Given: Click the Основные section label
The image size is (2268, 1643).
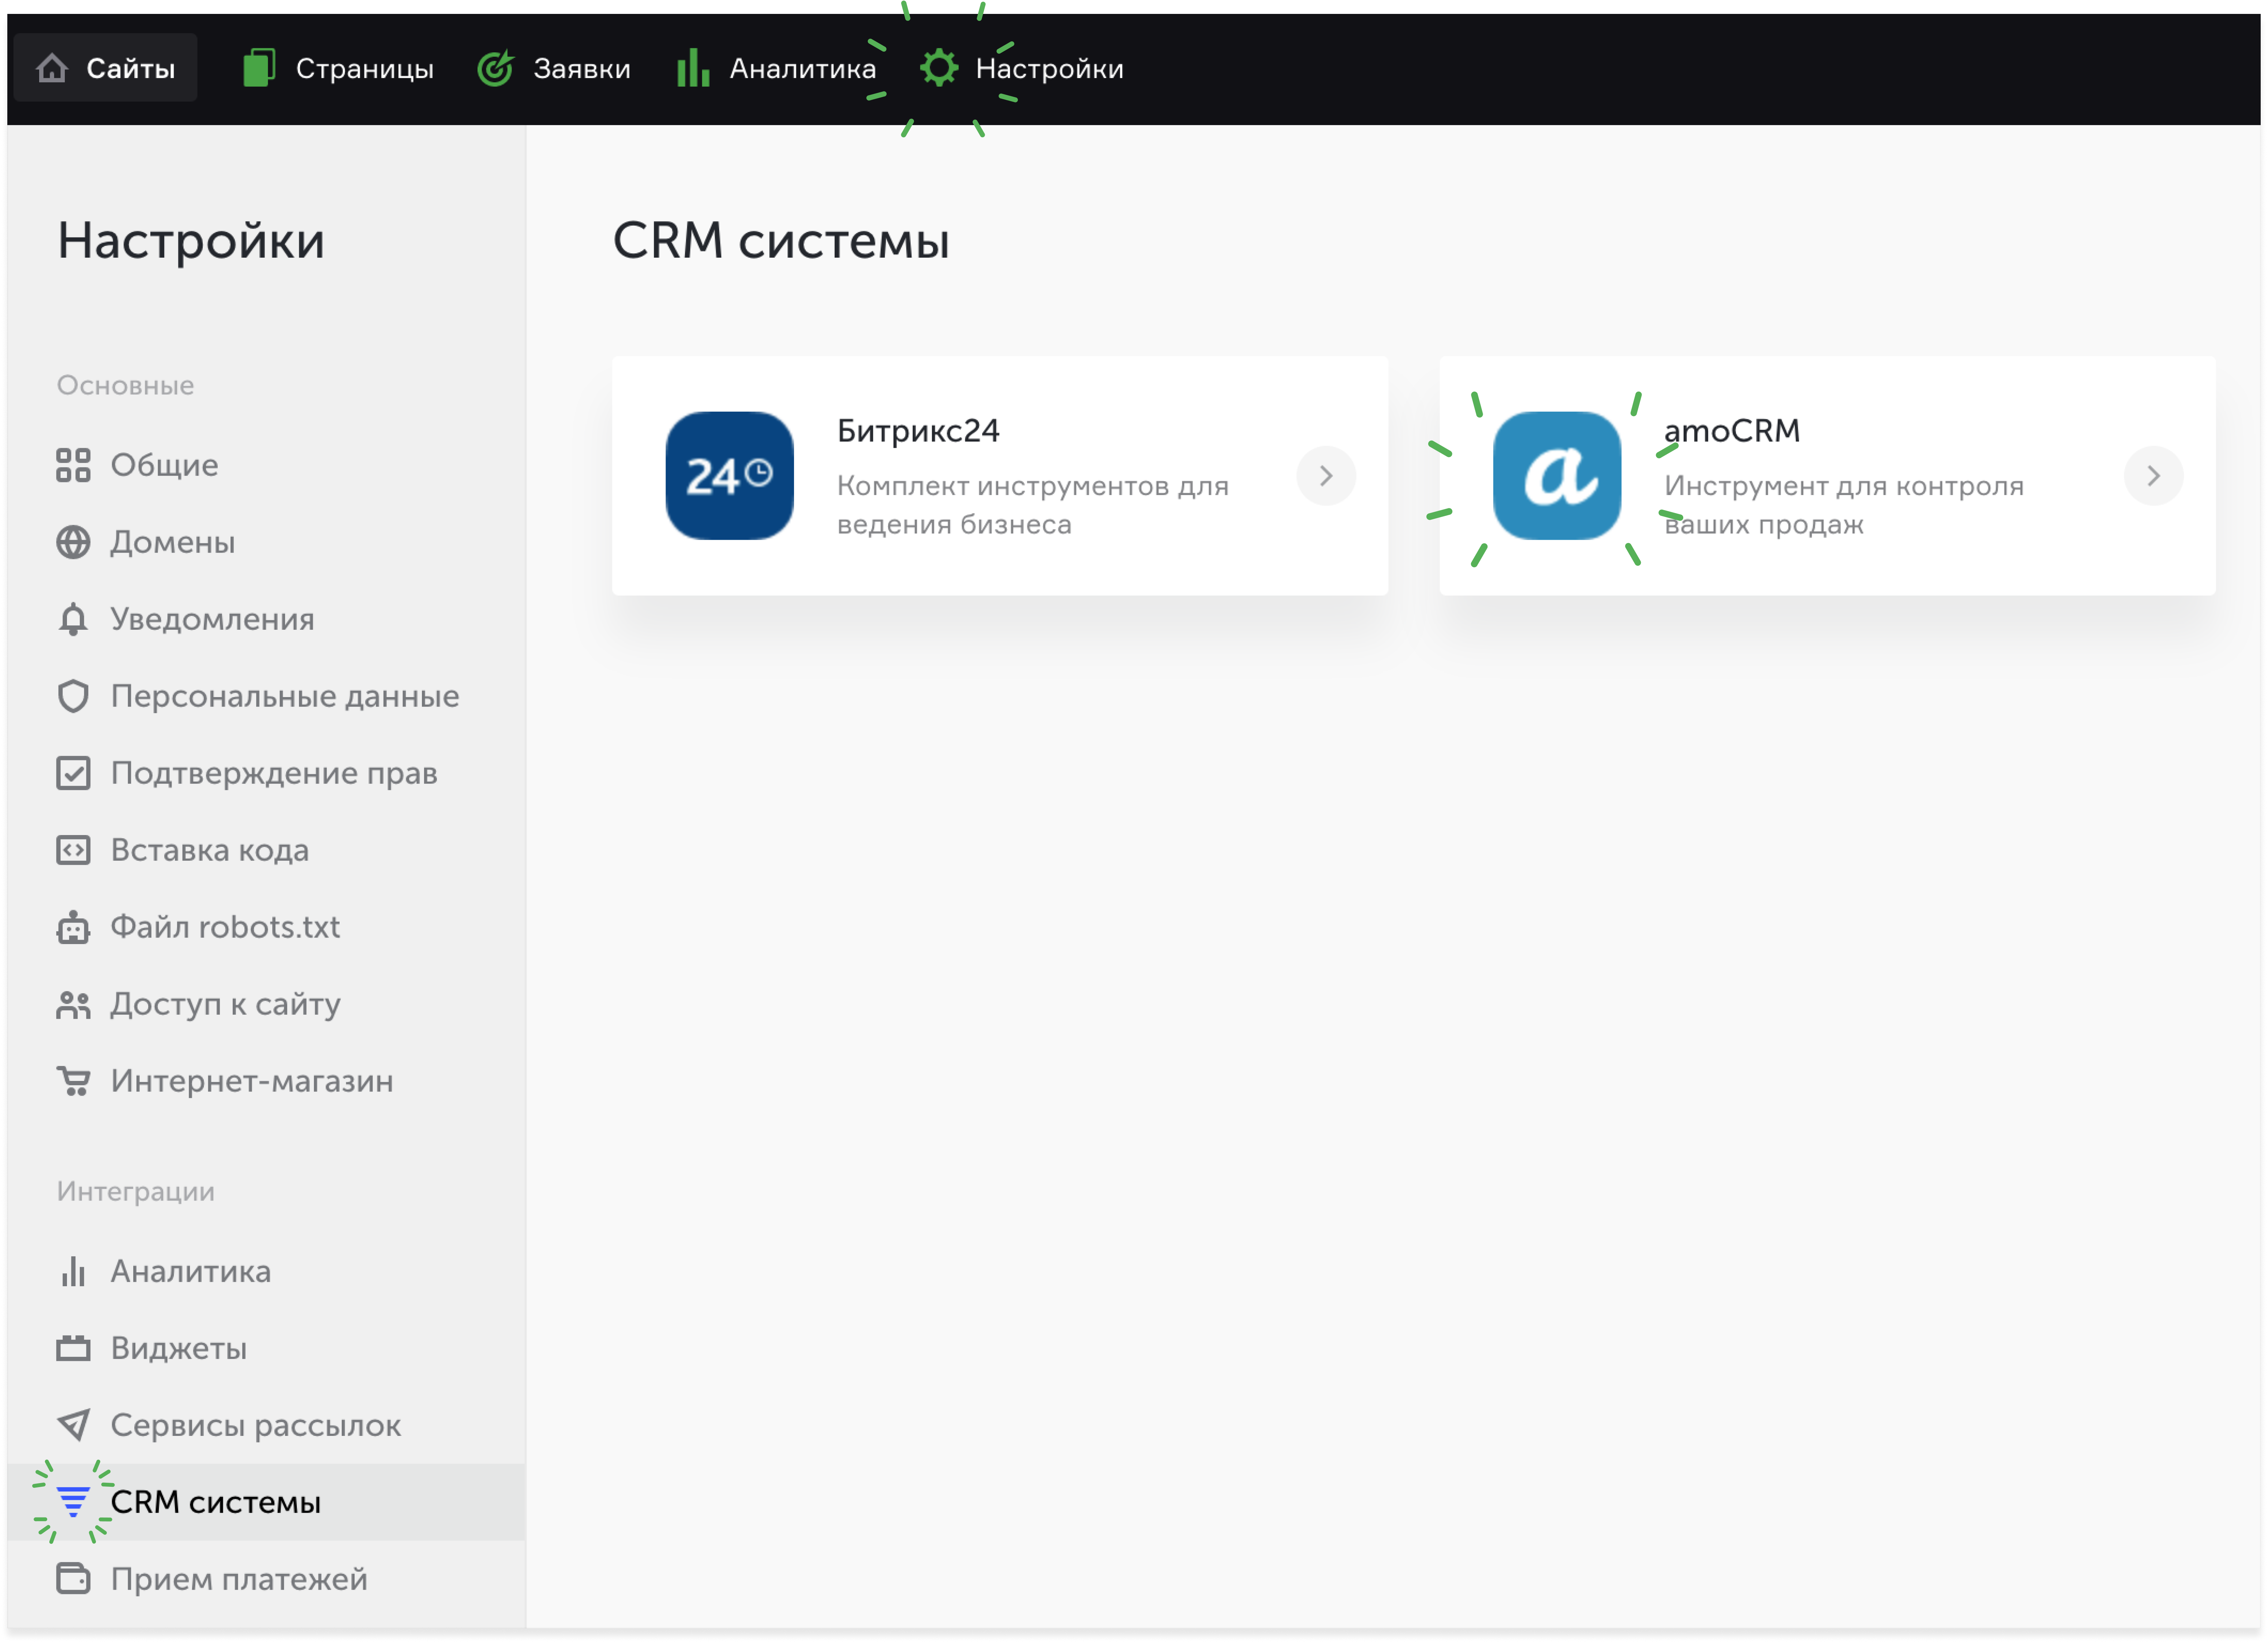Looking at the screenshot, I should coord(125,386).
